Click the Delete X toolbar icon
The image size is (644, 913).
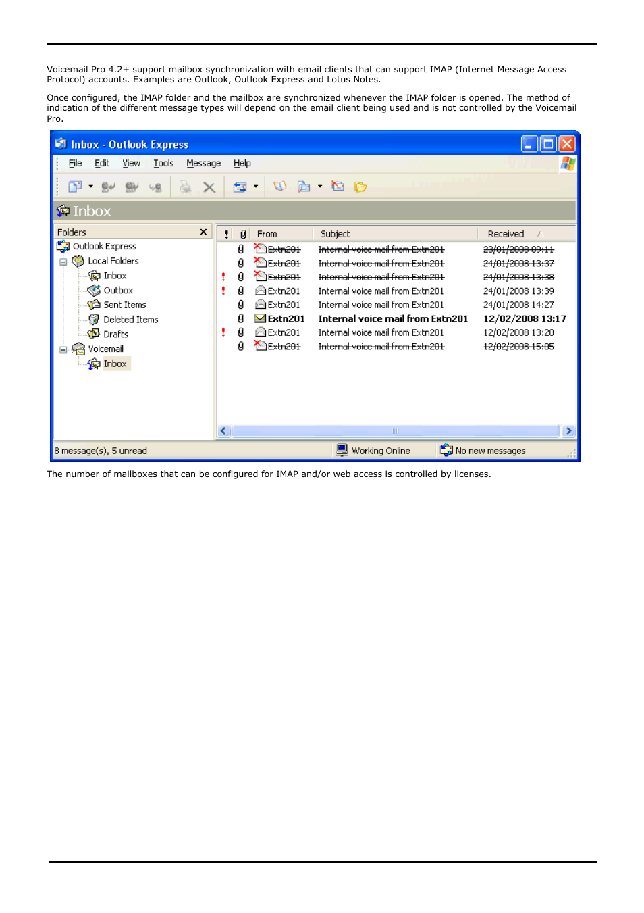209,187
